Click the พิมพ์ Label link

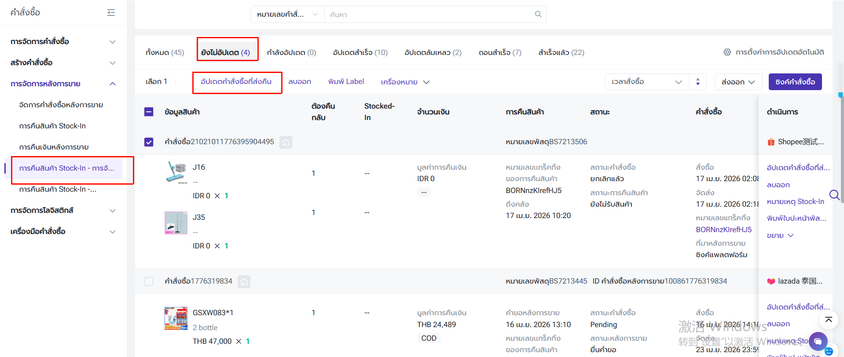pos(346,82)
